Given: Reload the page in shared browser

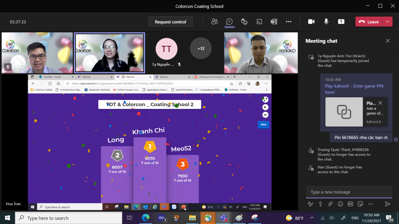Looking at the screenshot, I should point(50,84).
